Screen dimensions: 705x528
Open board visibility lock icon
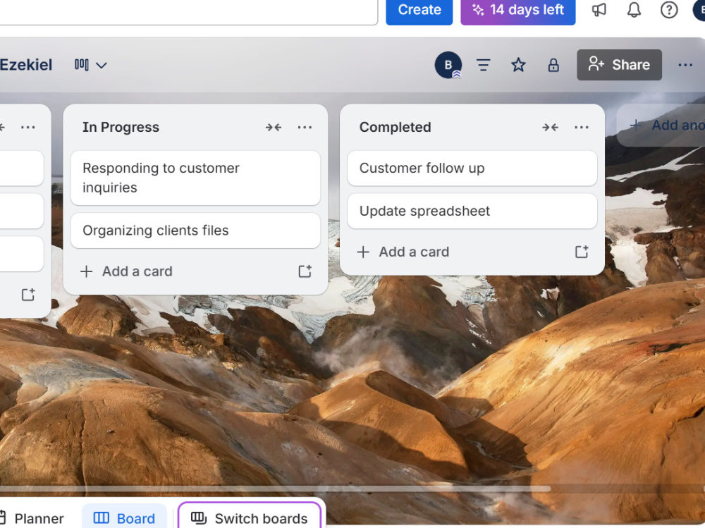[x=553, y=66]
